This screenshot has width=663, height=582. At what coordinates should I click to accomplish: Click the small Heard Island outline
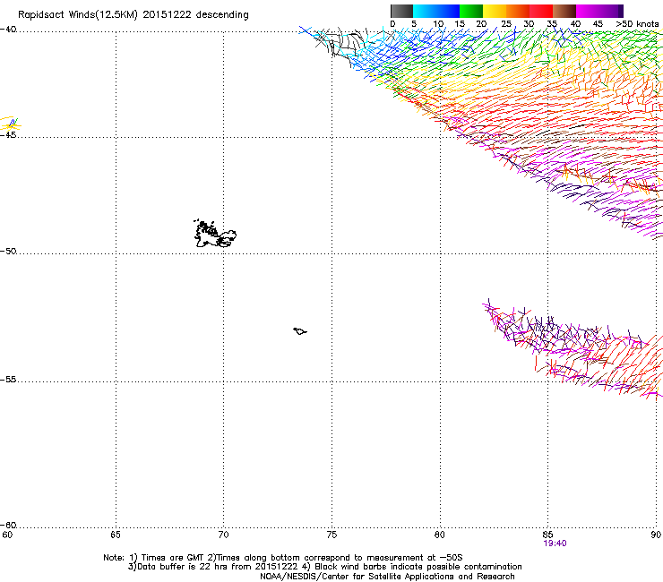300,331
